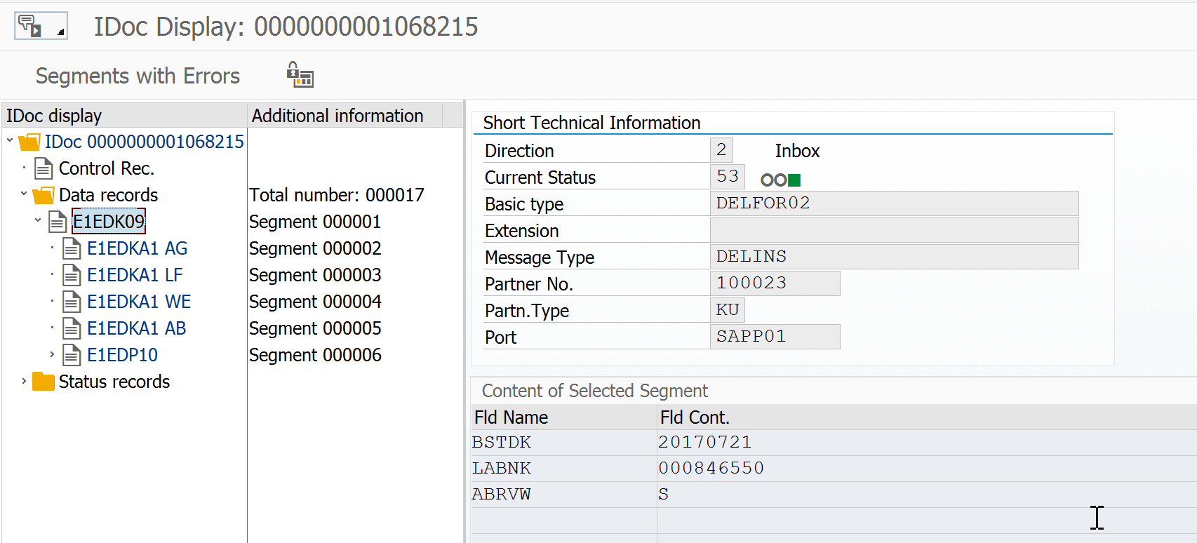Click the Basic type field DELFOR02
Screen dimensions: 1197x543
pos(893,203)
